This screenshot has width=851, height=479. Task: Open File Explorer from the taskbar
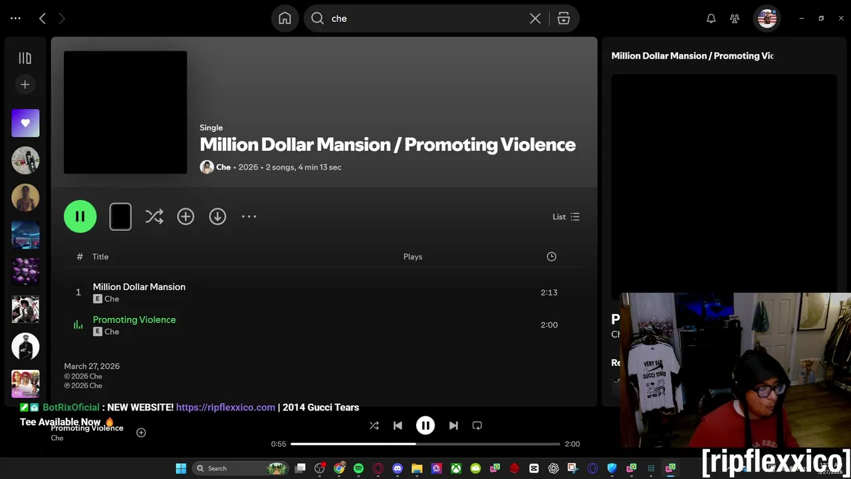[417, 468]
